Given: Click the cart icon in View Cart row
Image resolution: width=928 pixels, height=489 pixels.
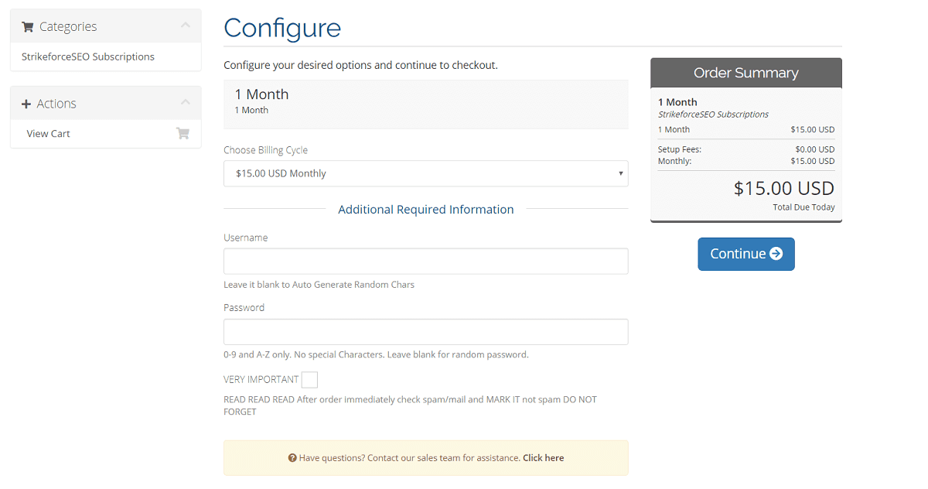Looking at the screenshot, I should pyautogui.click(x=183, y=133).
